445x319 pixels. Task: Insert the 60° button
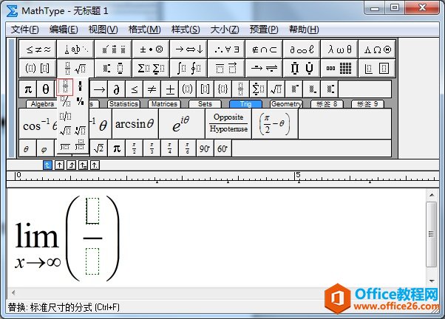[222, 148]
